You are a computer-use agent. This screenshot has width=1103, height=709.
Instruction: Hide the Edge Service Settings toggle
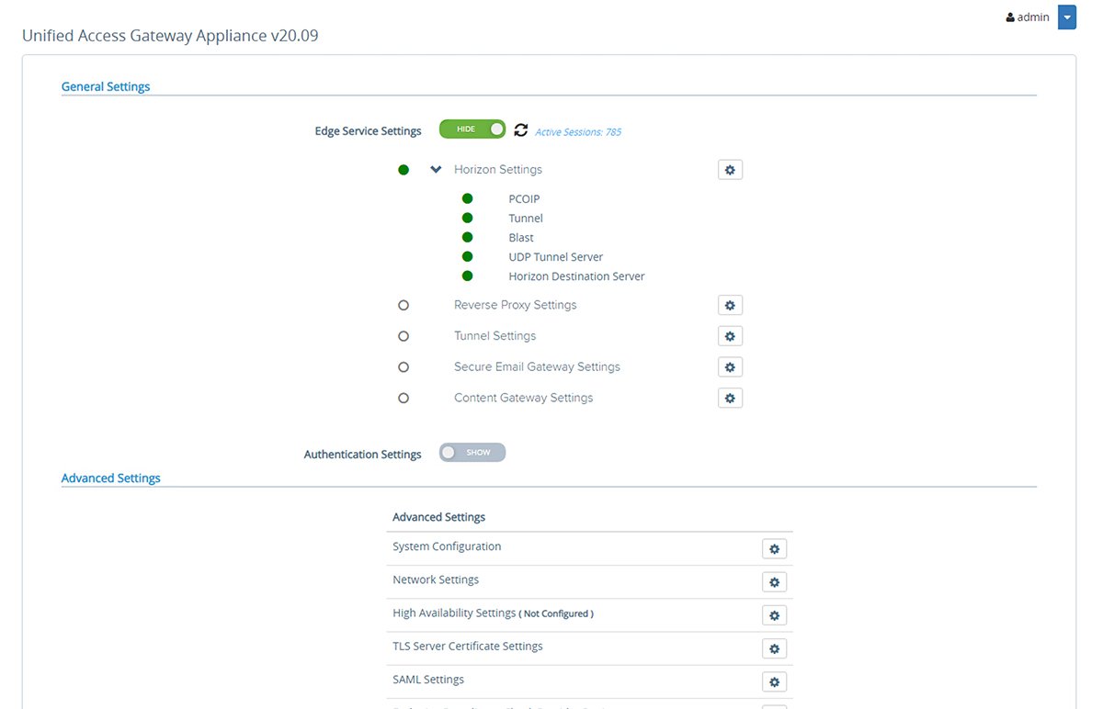(x=472, y=129)
